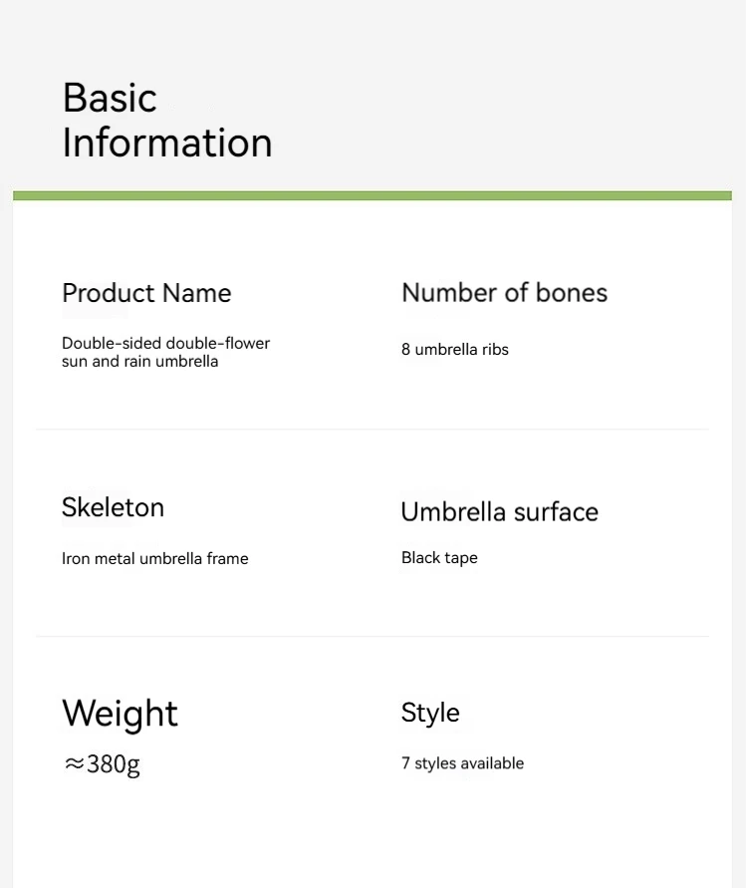The image size is (747, 888).
Task: Click the word "Basic" in the heading
Action: coord(110,99)
